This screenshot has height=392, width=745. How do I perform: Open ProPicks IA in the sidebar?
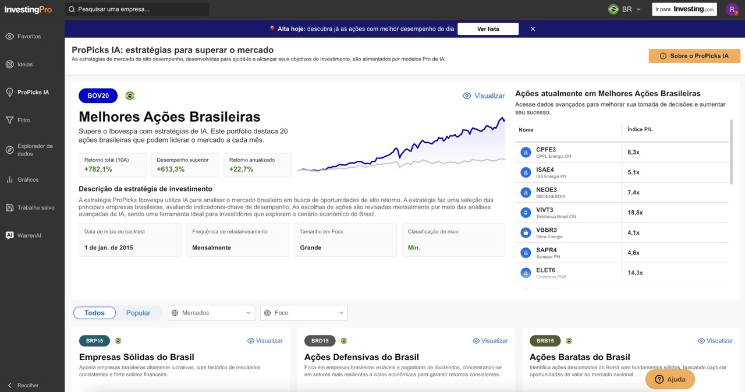click(33, 92)
